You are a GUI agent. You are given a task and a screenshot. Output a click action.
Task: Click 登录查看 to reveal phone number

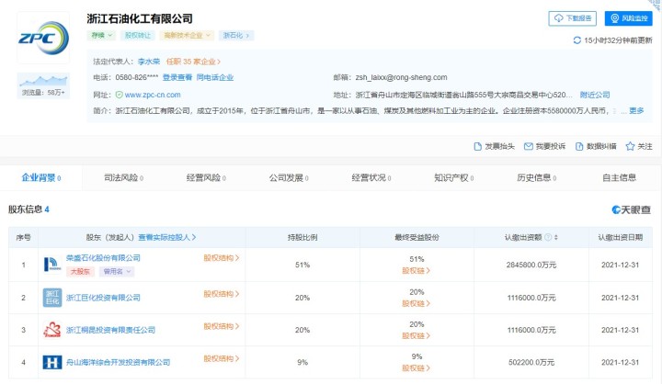click(177, 77)
